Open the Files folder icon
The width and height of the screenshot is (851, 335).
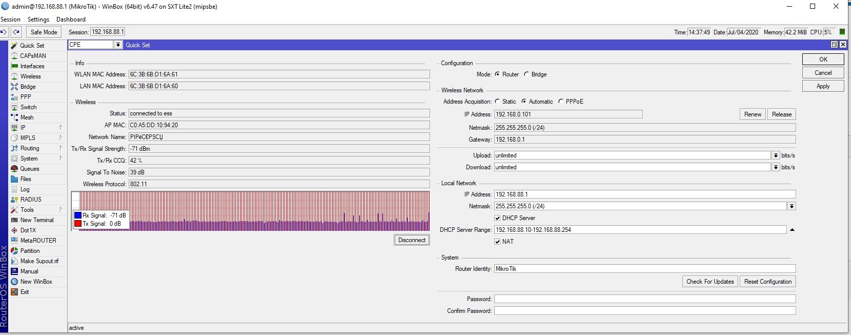click(x=14, y=179)
